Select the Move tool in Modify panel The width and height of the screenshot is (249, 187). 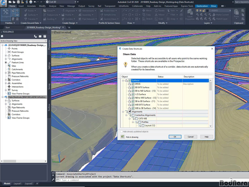[x=147, y=10]
